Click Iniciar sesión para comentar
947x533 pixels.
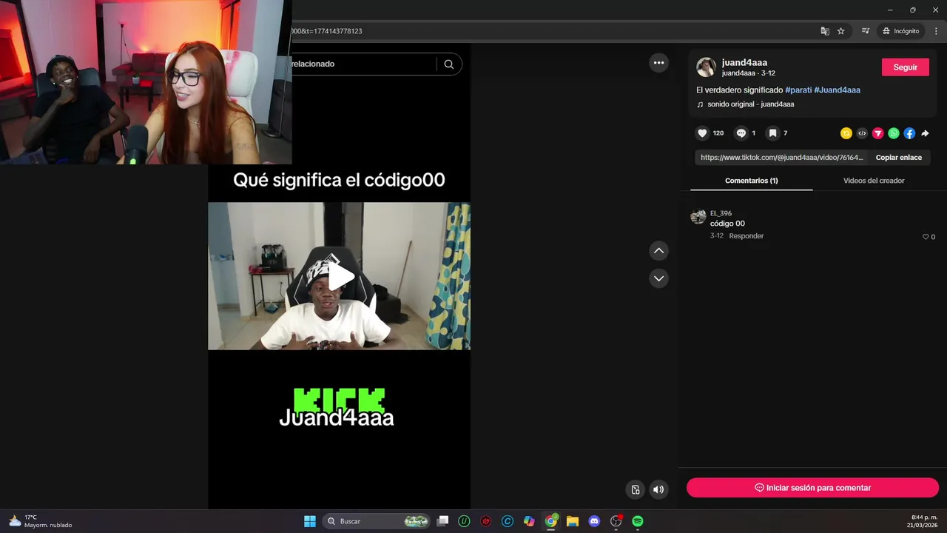click(812, 488)
